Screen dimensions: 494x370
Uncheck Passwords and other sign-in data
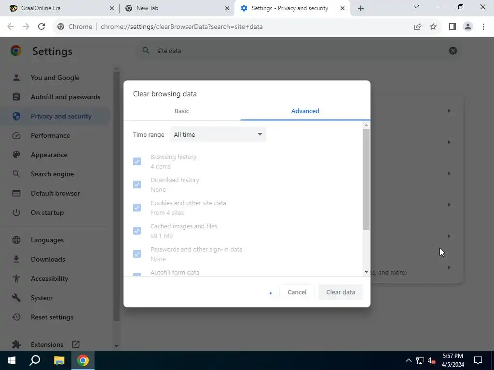click(x=137, y=254)
